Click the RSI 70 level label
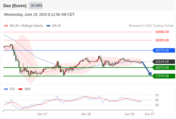176x119 pixels. tap(157, 96)
